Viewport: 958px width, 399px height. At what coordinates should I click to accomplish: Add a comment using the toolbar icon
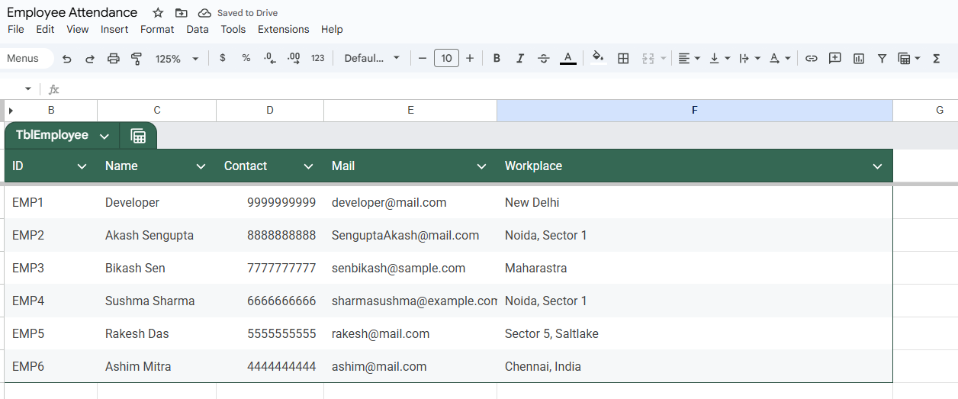click(835, 58)
